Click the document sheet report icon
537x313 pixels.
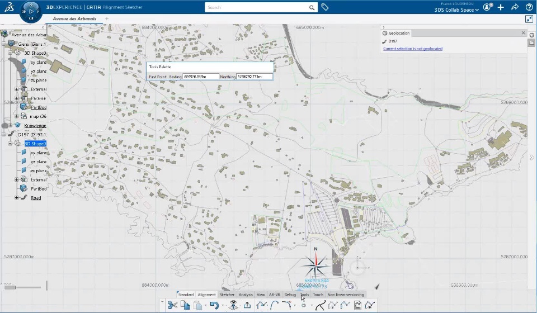(x=357, y=305)
